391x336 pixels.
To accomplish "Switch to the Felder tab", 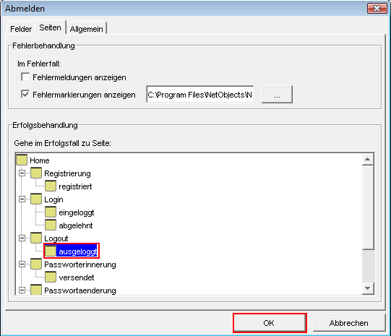I will pos(21,29).
